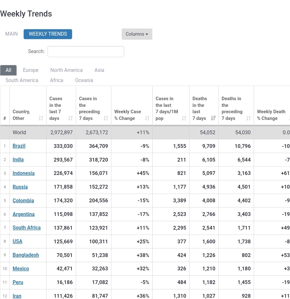Toggle Deaths in last 7 days sort icon
290x299 pixels.
click(213, 118)
